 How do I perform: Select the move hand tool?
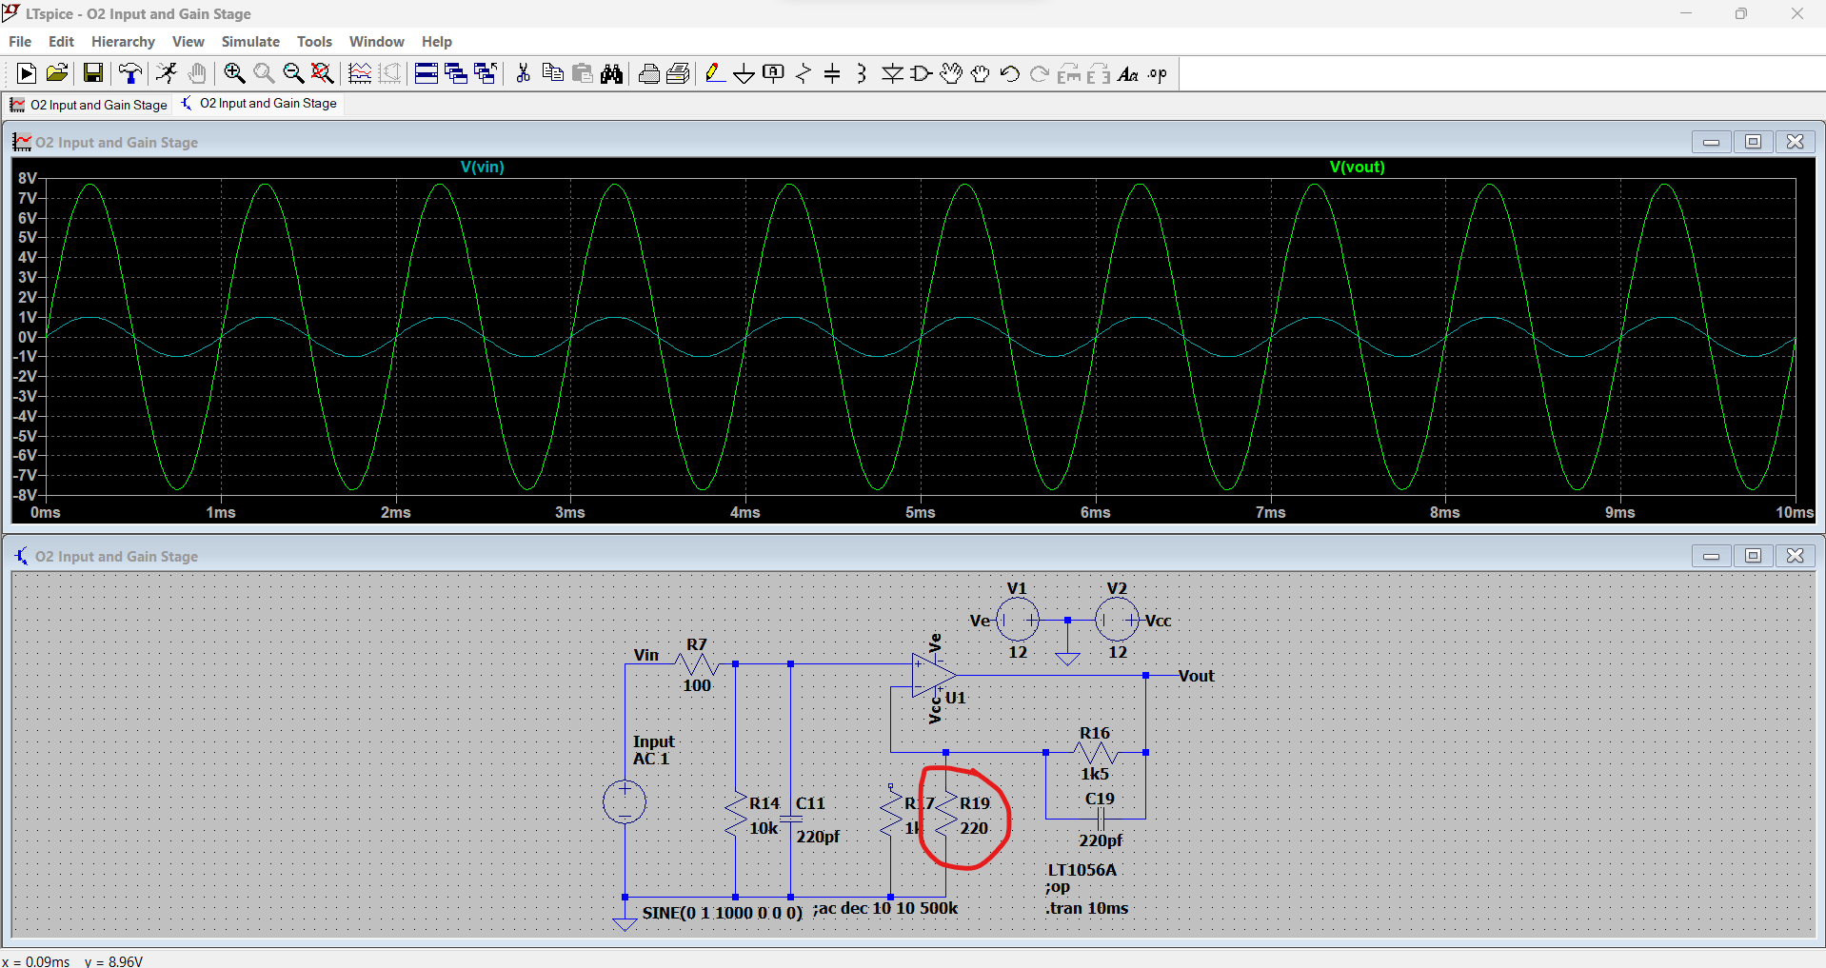tap(951, 73)
